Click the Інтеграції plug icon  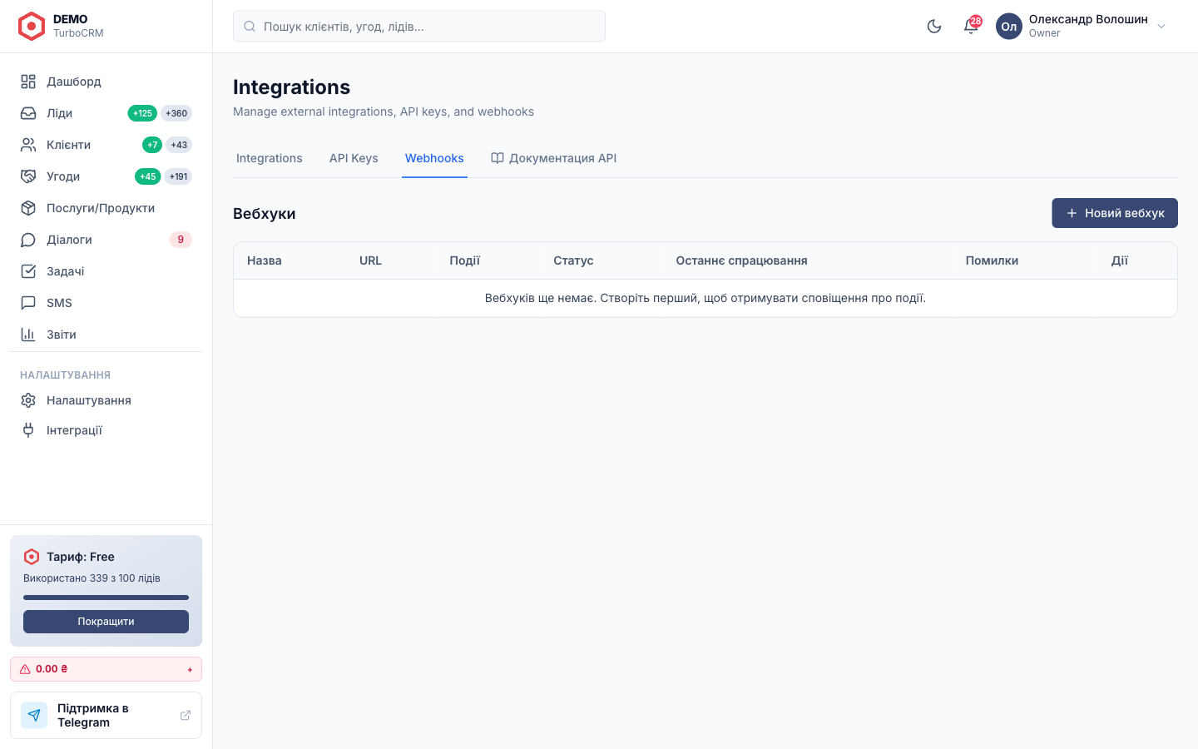tap(28, 430)
